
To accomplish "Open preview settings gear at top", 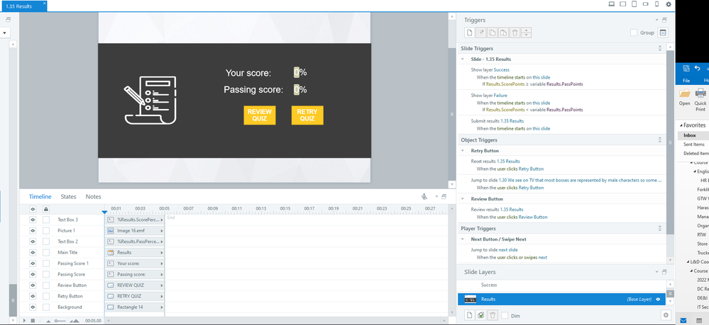I will 669,4.
